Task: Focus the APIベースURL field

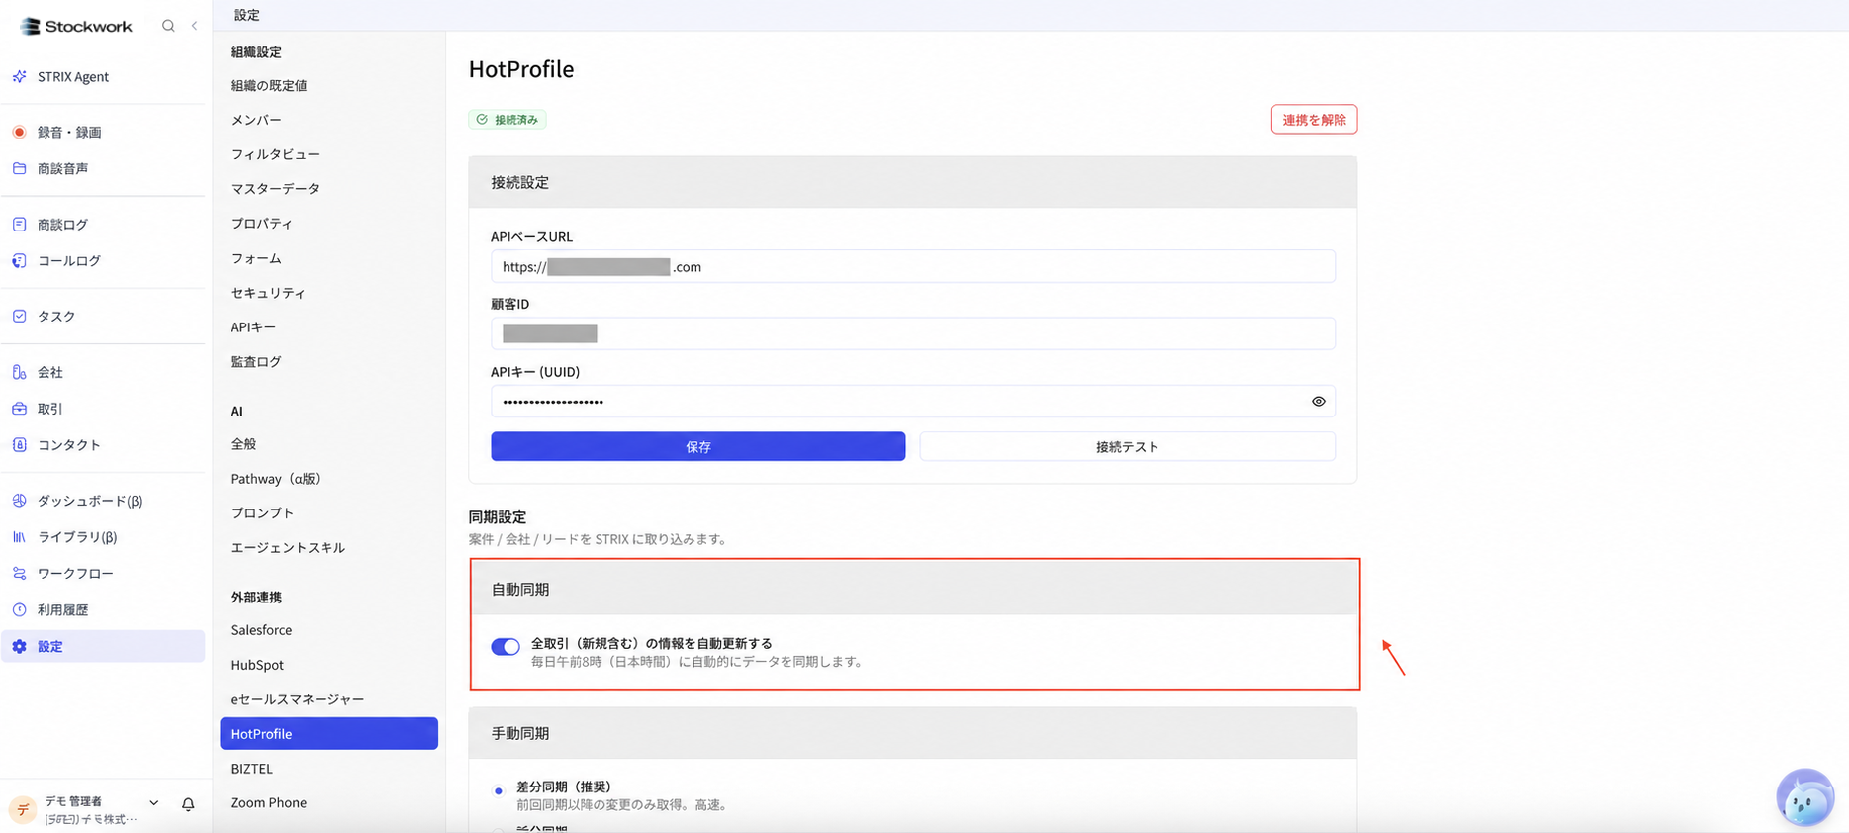Action: pyautogui.click(x=912, y=266)
